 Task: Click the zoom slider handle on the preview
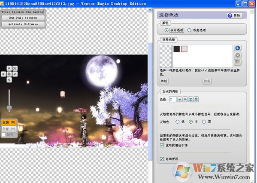(x=9, y=108)
